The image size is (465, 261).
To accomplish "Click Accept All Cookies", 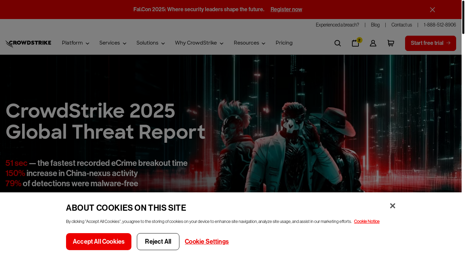I will [99, 242].
